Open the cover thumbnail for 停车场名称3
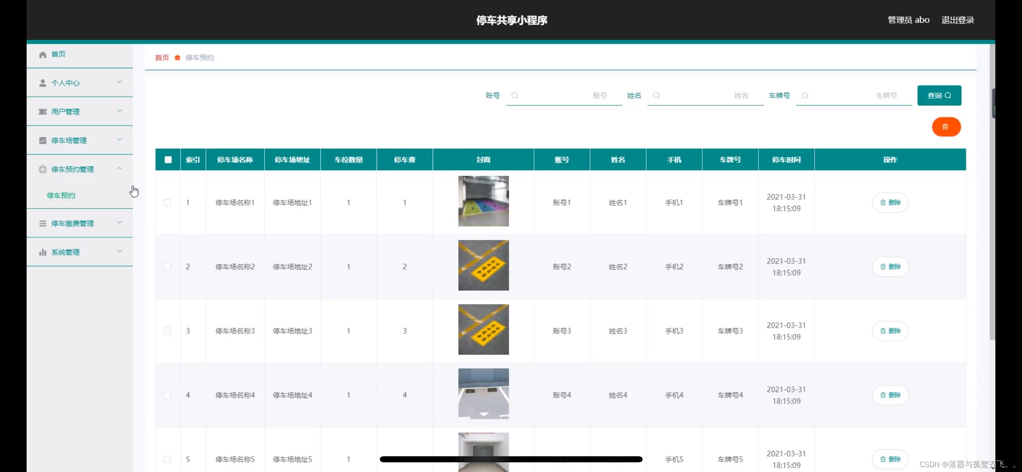 pos(484,329)
